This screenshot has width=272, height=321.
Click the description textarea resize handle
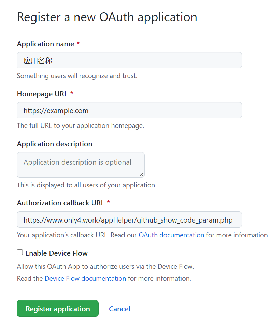coord(141,174)
